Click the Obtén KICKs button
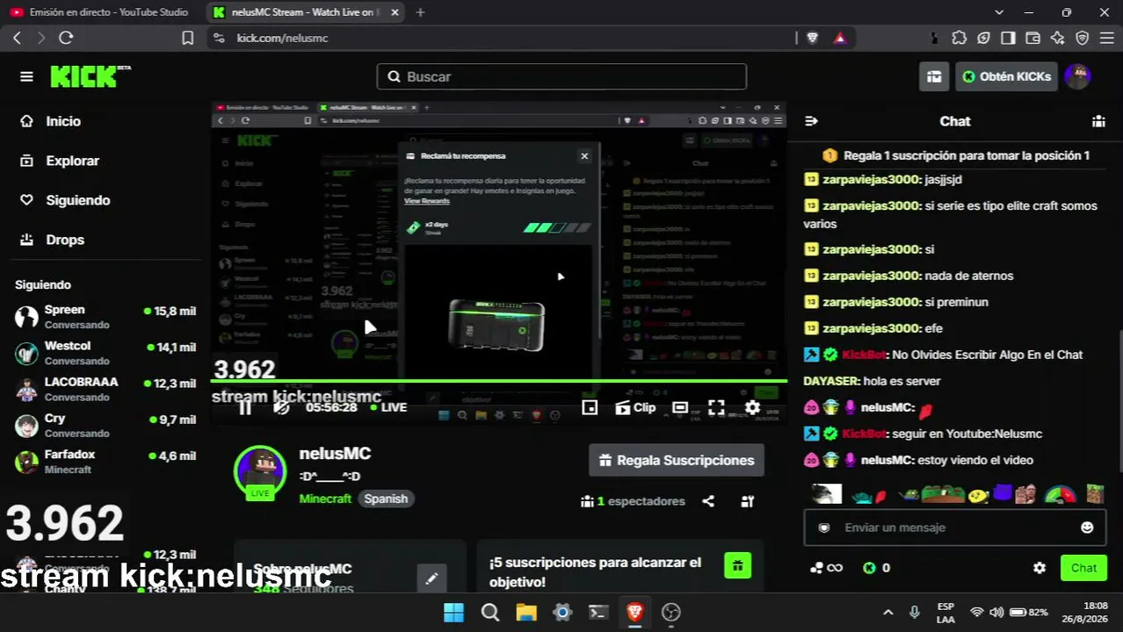Image resolution: width=1123 pixels, height=632 pixels. (x=1006, y=76)
